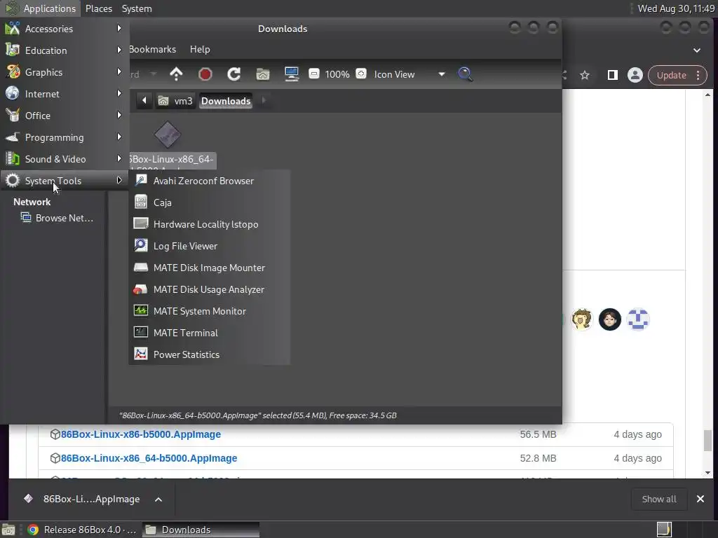Go up to parent folder in Caja
The image size is (718, 538).
176,74
